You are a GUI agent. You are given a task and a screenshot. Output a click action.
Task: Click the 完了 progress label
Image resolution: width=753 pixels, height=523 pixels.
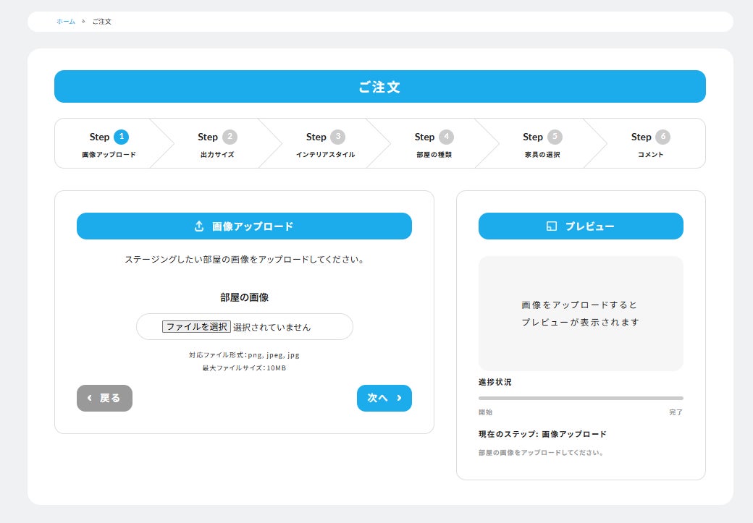676,412
